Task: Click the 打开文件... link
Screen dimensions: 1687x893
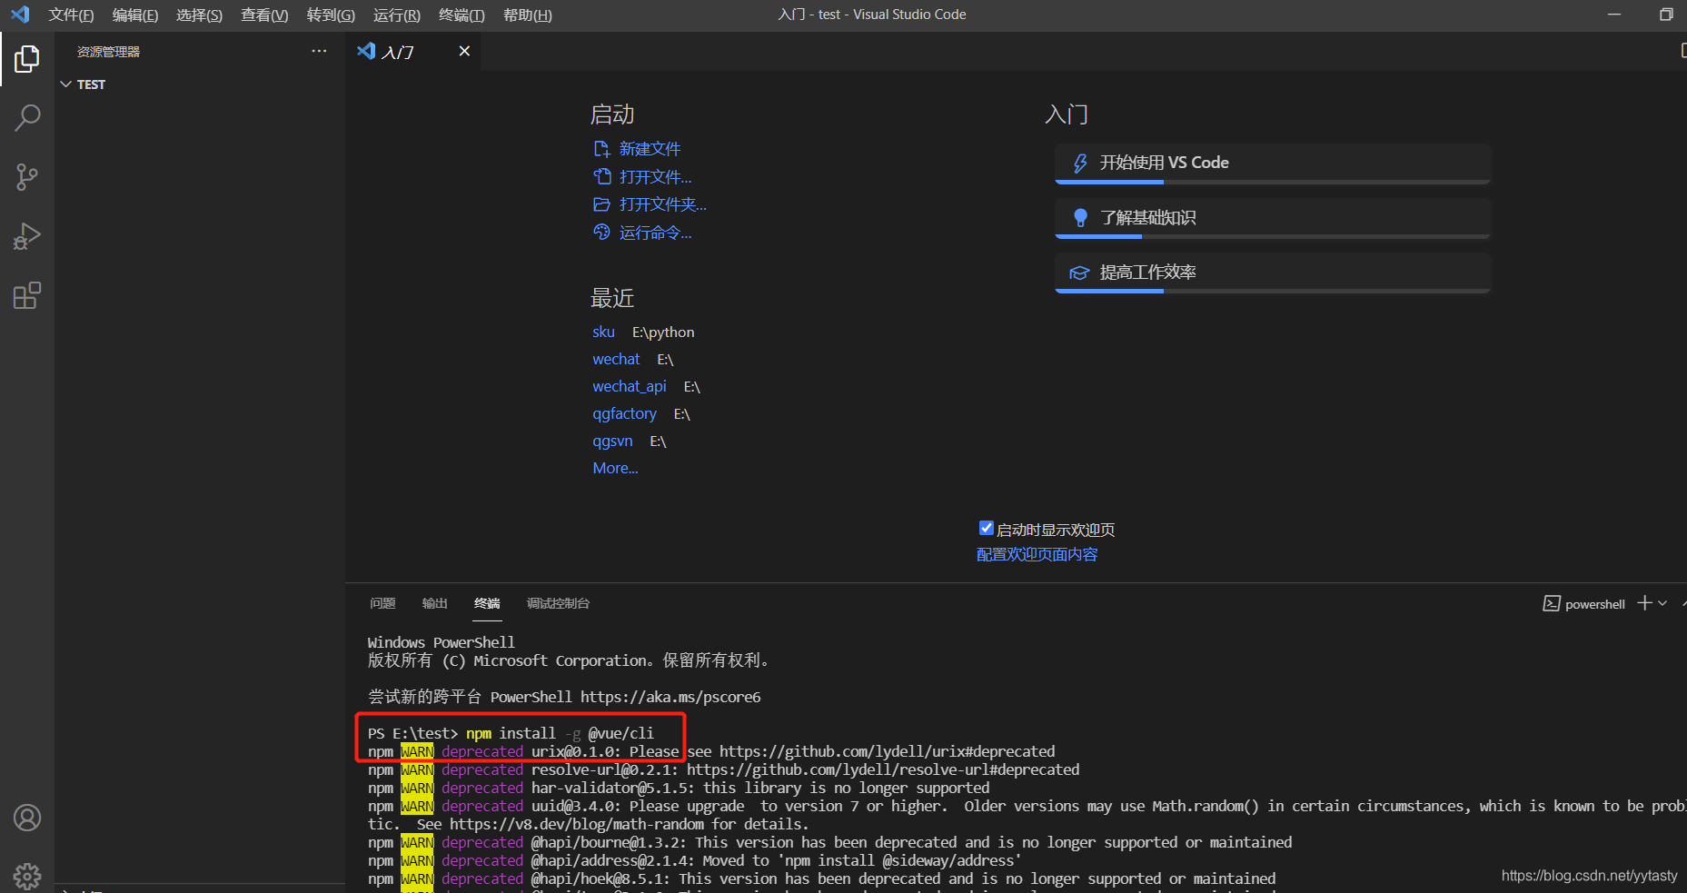Action: tap(655, 176)
